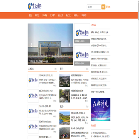This screenshot has width=139, height=139.
Task: Click the more link in the left column's section header
Action: click(55, 69)
